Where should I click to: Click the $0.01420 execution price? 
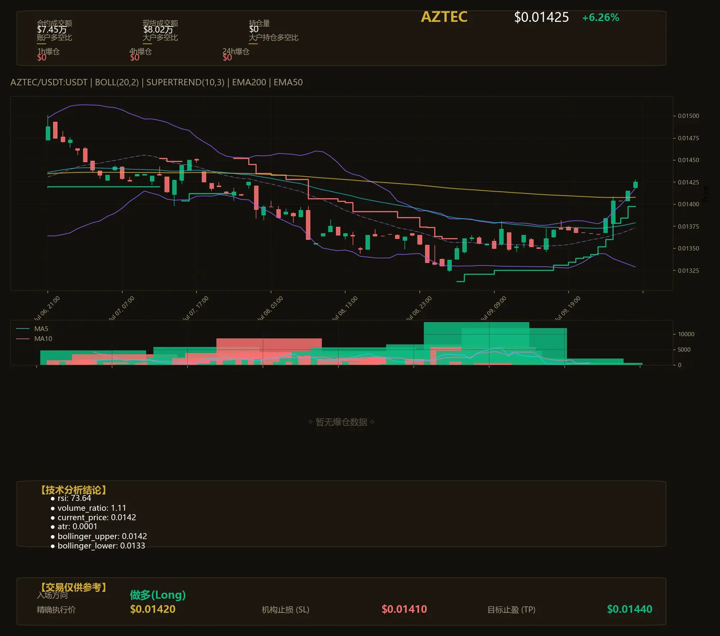(153, 609)
